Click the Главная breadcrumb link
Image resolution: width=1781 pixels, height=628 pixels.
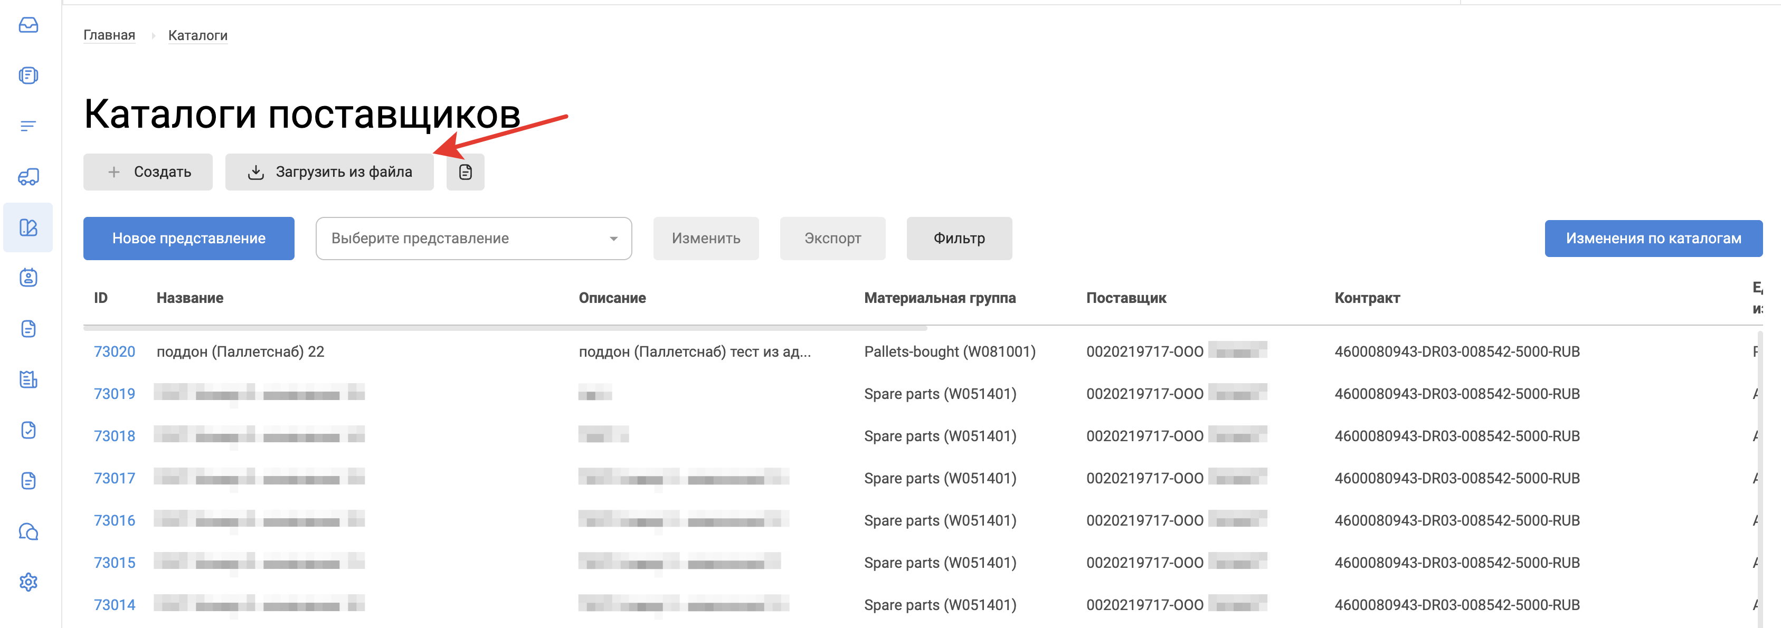point(109,35)
